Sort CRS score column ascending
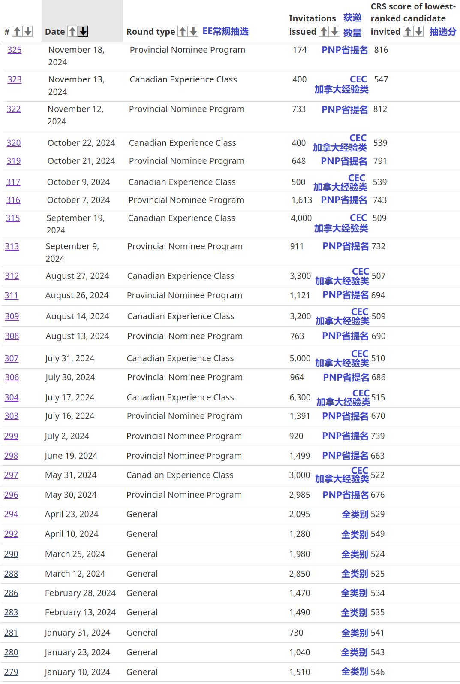This screenshot has width=460, height=684. point(408,31)
